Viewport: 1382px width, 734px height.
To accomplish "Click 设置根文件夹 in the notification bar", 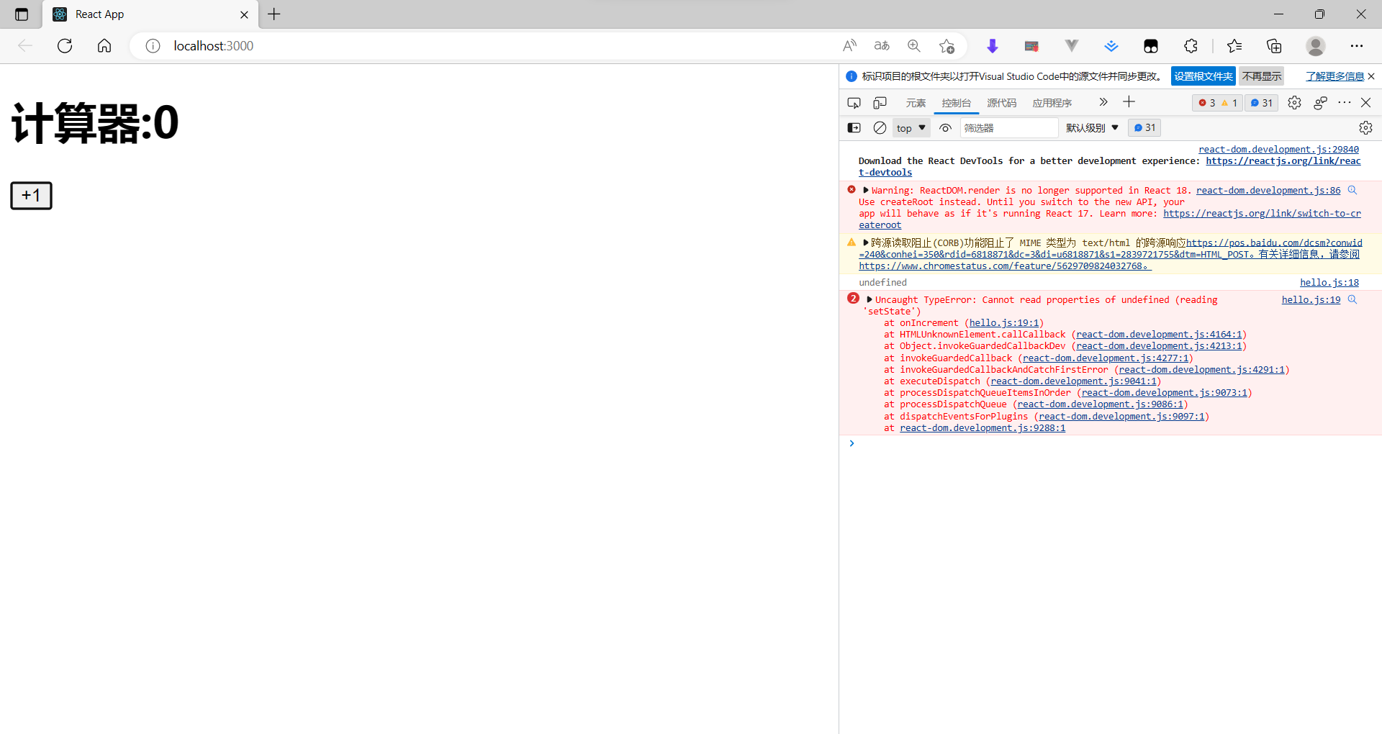I will pyautogui.click(x=1203, y=76).
